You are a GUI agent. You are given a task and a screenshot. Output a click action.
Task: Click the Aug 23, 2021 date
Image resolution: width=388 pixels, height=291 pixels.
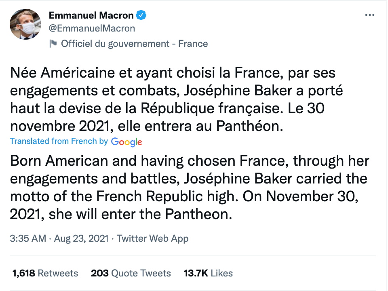[81, 238]
